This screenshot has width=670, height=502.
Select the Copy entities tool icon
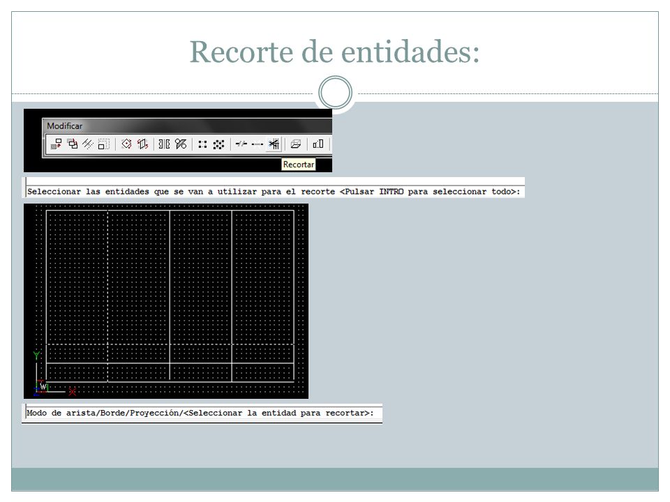[73, 144]
